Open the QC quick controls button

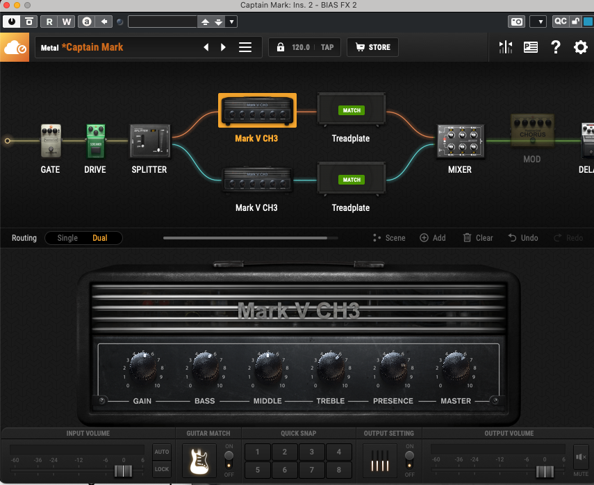560,22
